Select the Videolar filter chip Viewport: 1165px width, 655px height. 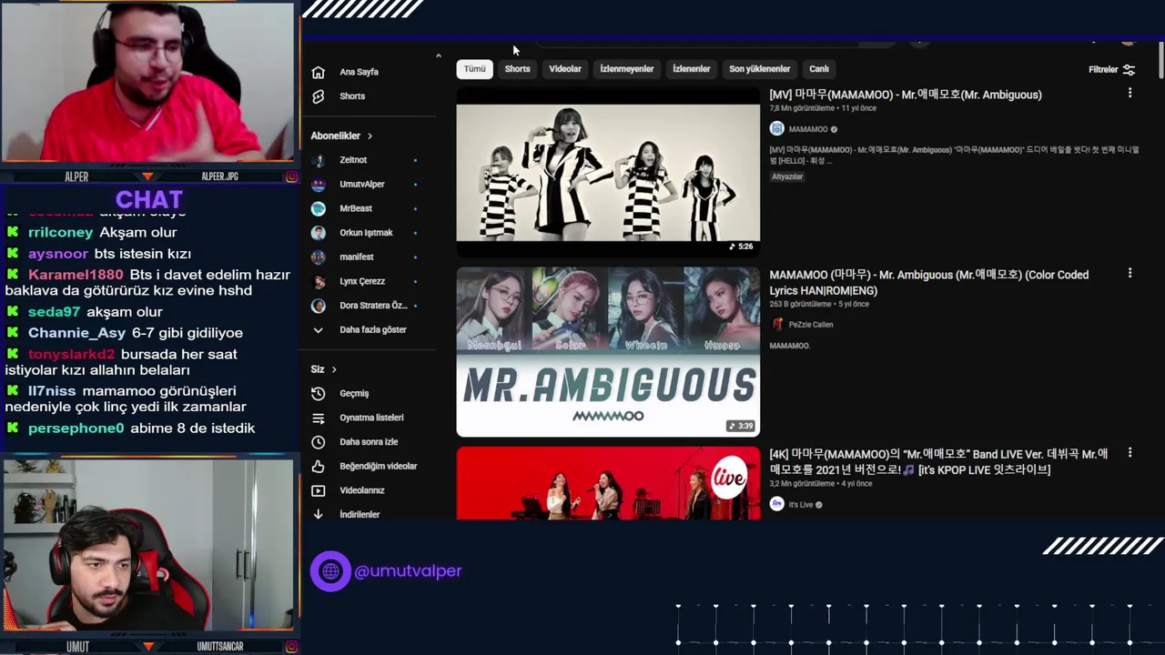(x=565, y=69)
